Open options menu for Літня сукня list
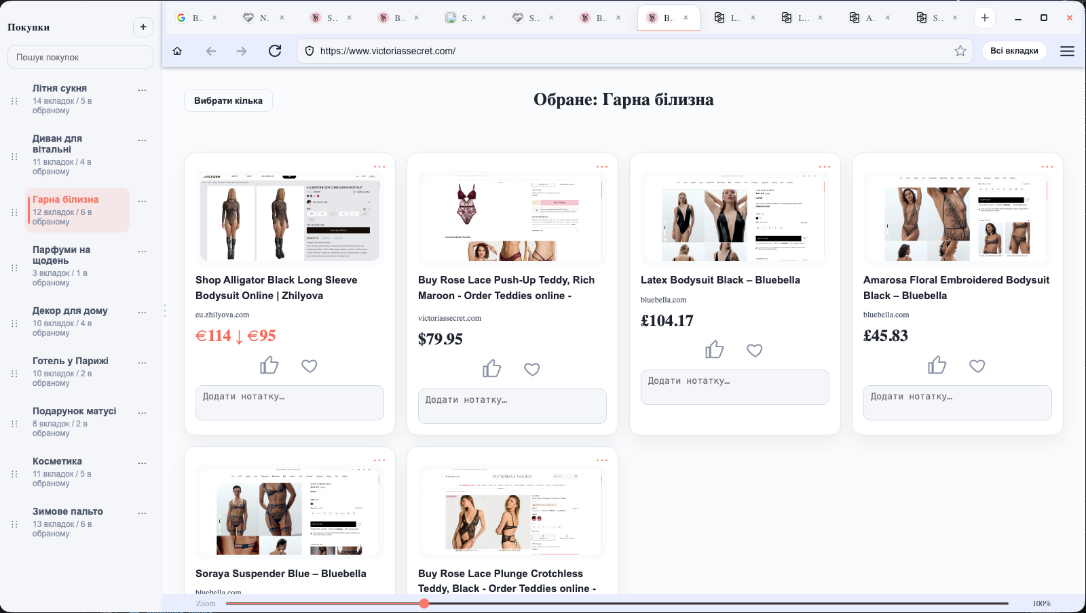Viewport: 1086px width, 613px height. point(142,90)
